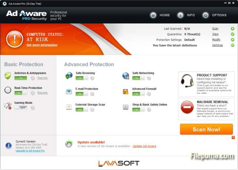The image size is (238, 170).
Task: Open Safe Networking settings gear
Action: (x=149, y=78)
